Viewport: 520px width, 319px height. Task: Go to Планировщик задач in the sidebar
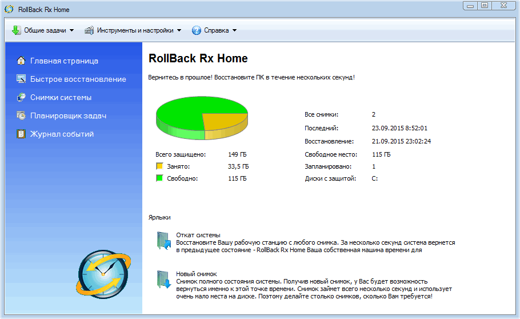point(68,115)
